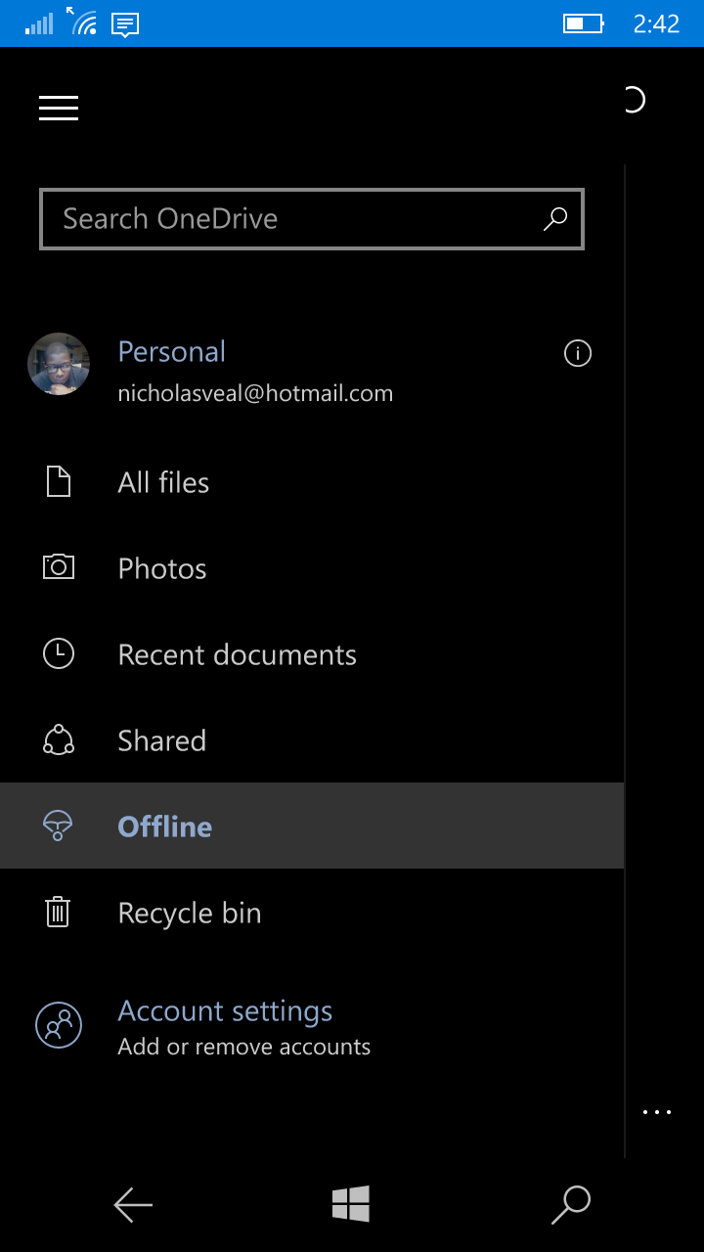Click the Shared people icon
Image resolution: width=704 pixels, height=1252 pixels.
tap(59, 740)
